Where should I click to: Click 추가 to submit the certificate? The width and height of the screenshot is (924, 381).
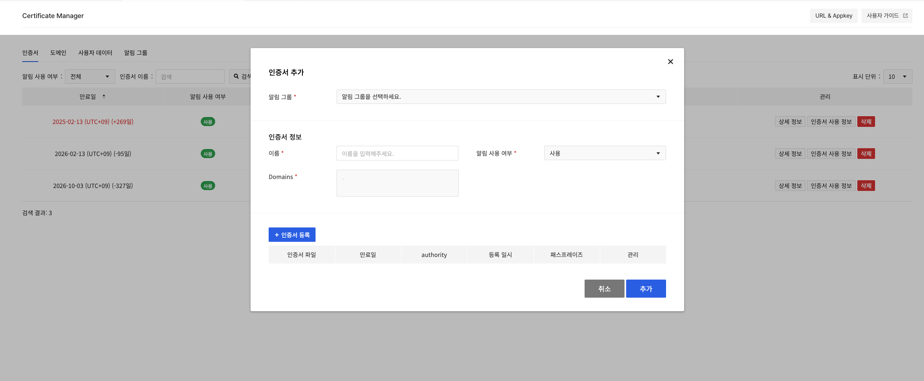tap(645, 288)
